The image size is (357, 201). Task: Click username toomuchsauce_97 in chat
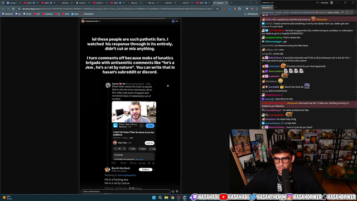[274, 123]
